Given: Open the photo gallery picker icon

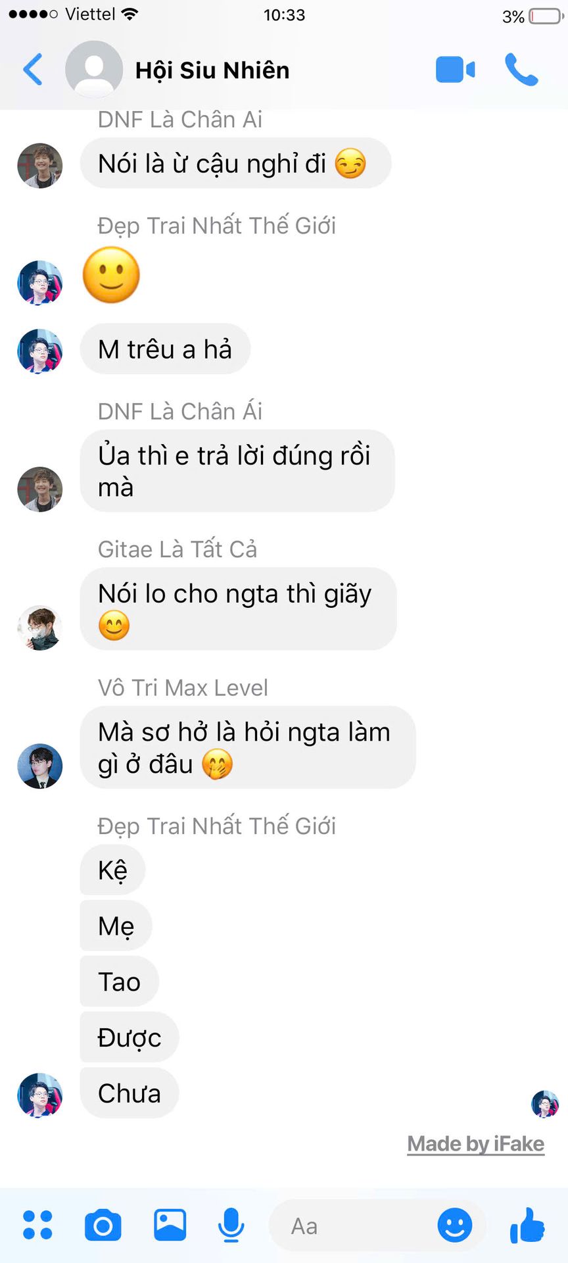Looking at the screenshot, I should point(170,1225).
